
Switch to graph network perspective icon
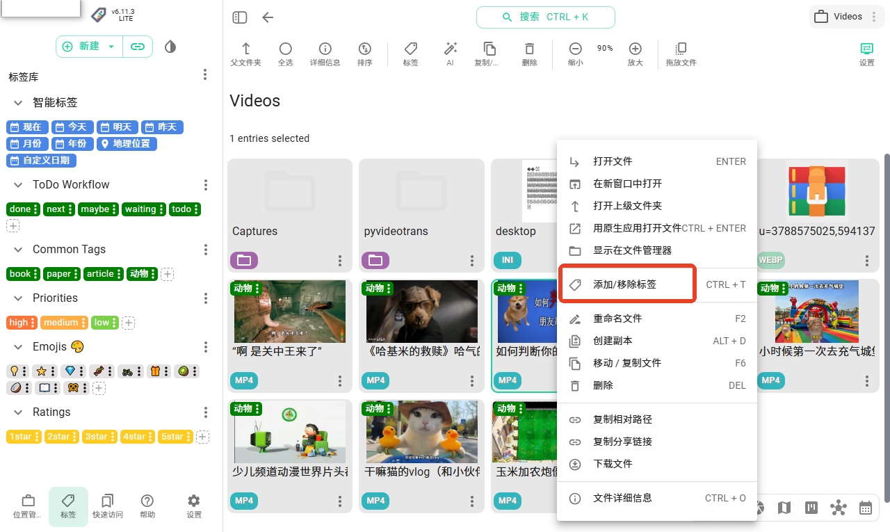coord(839,508)
